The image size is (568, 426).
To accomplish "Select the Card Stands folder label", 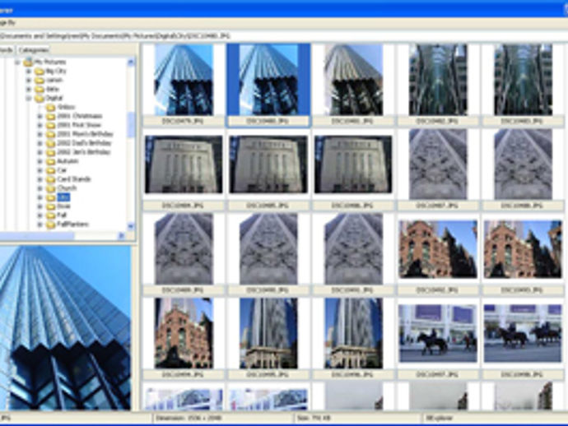I will pos(74,179).
